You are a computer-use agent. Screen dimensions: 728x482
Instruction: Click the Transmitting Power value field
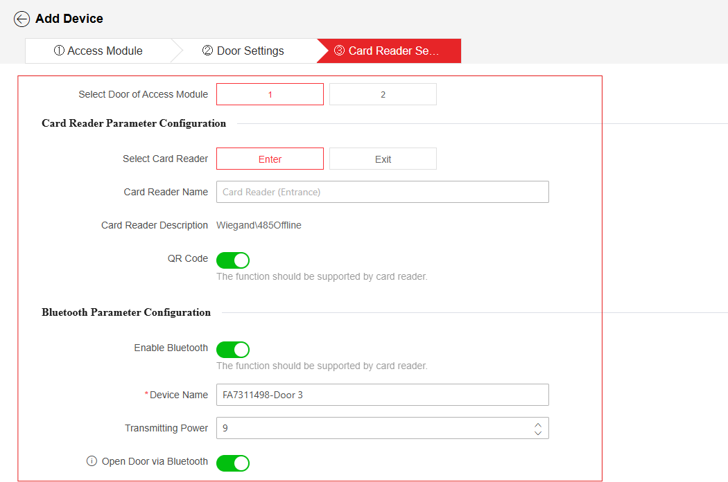tap(374, 428)
